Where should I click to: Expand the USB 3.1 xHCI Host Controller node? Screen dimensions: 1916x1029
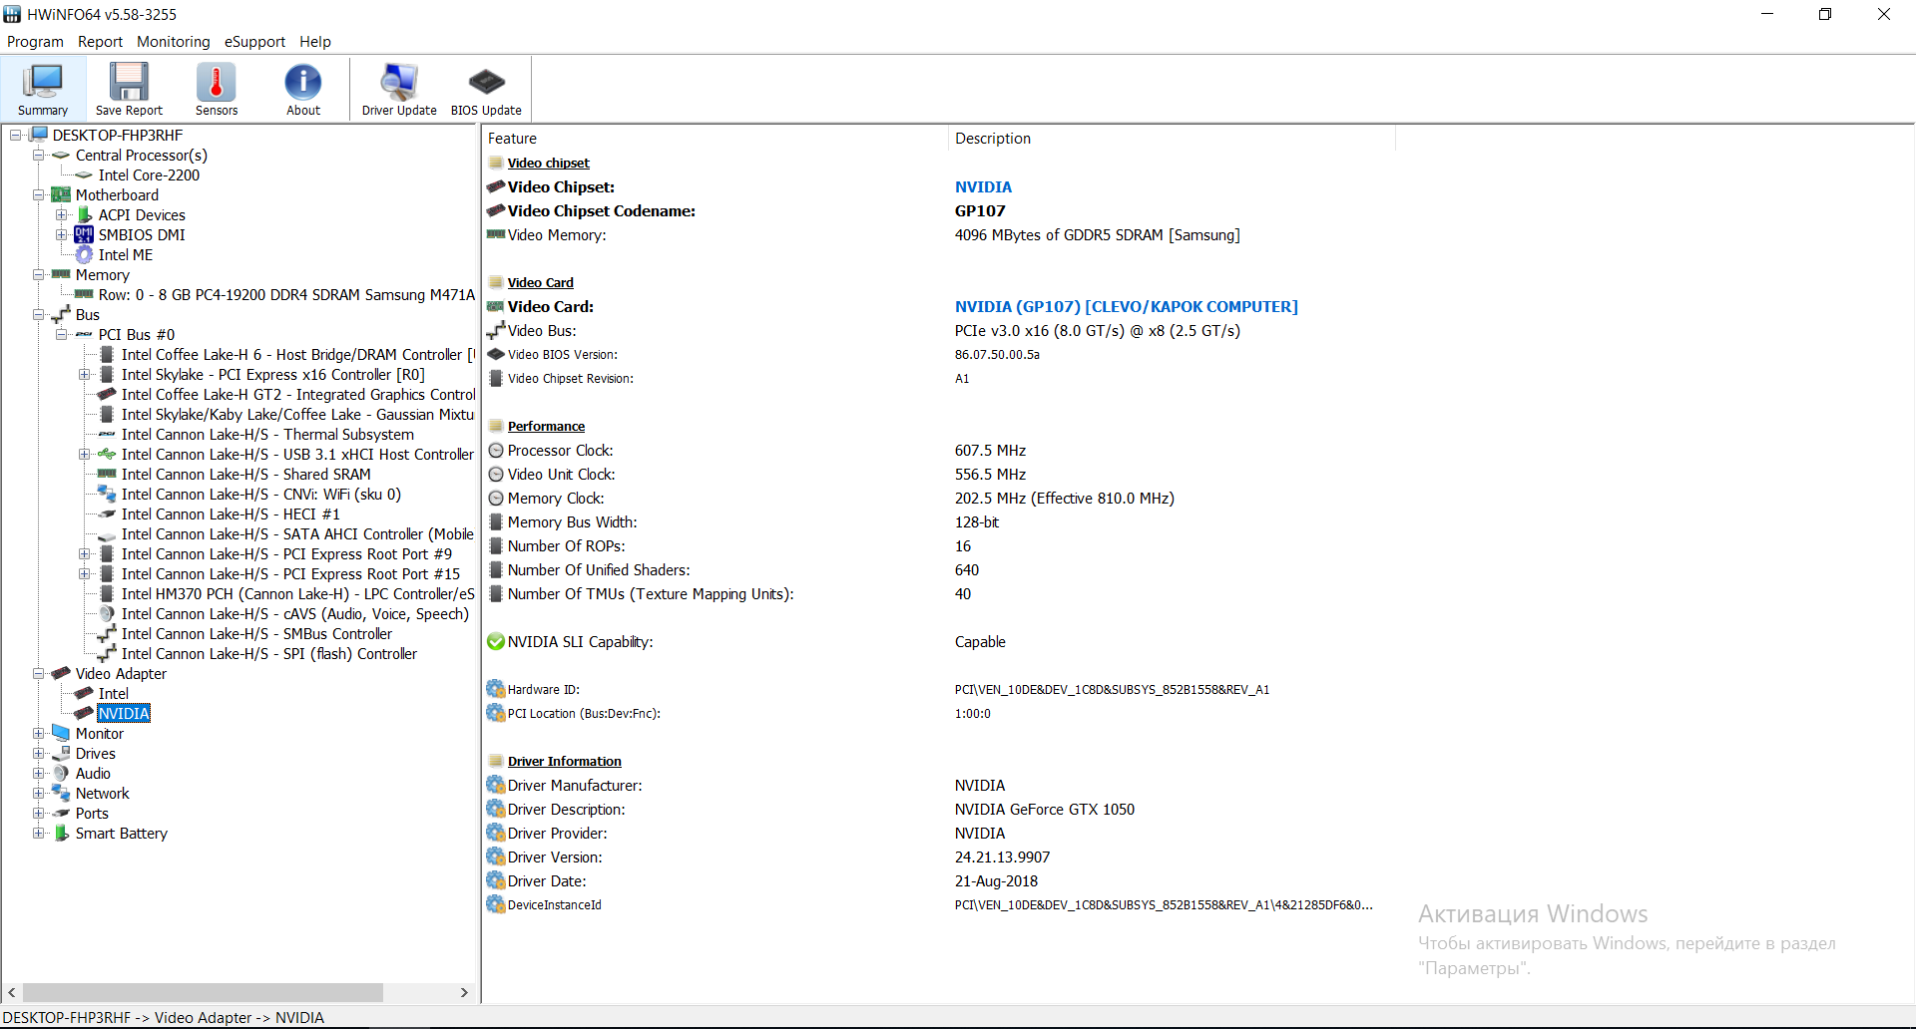click(x=84, y=454)
